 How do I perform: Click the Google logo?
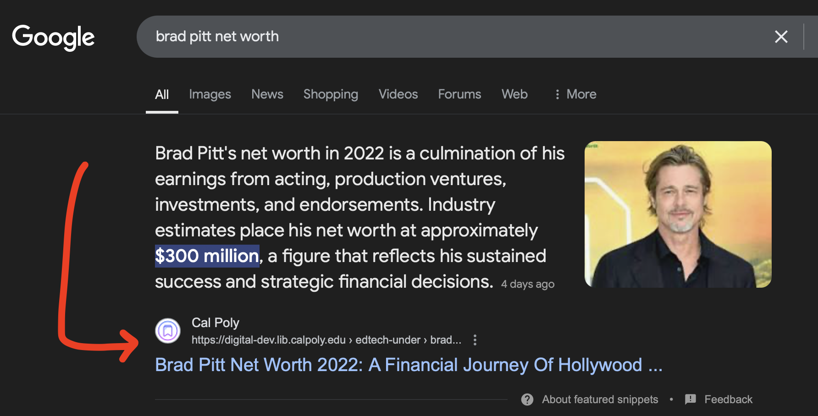point(53,37)
